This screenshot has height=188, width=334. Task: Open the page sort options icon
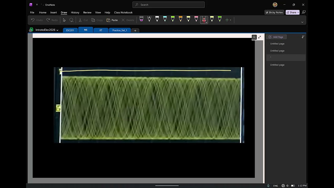pos(303,37)
